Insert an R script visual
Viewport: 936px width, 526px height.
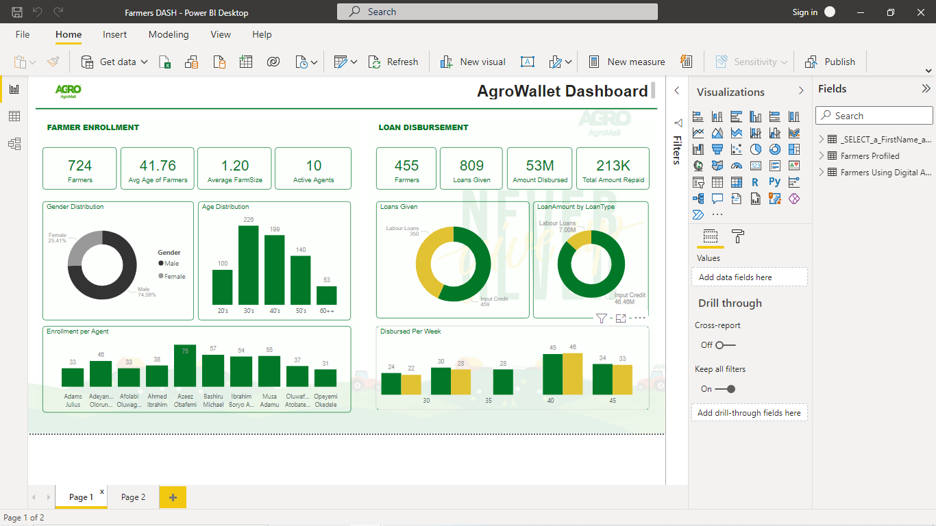click(x=755, y=182)
